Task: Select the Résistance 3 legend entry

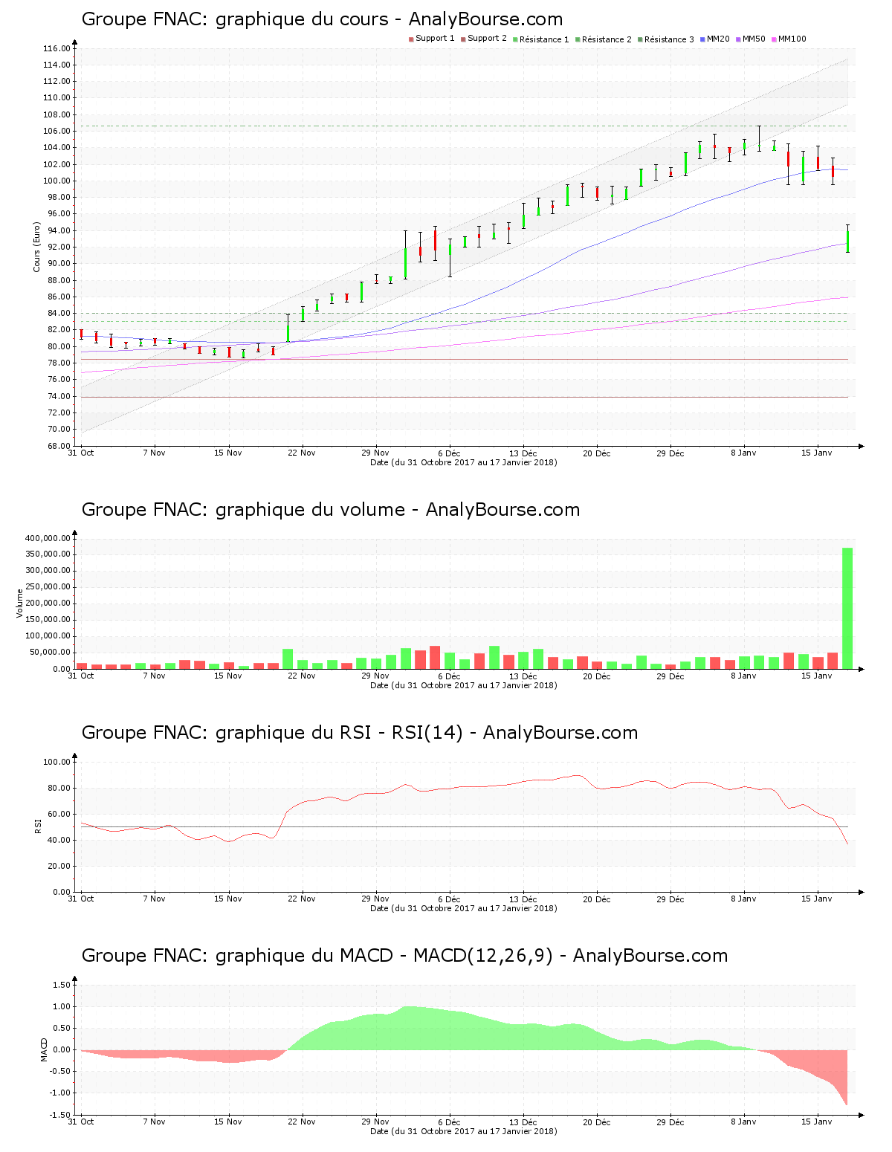Action: [665, 39]
